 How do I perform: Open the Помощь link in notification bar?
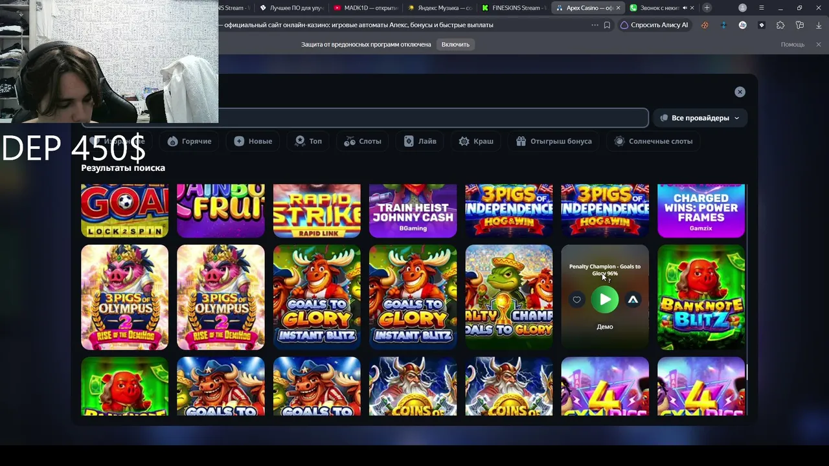793,44
